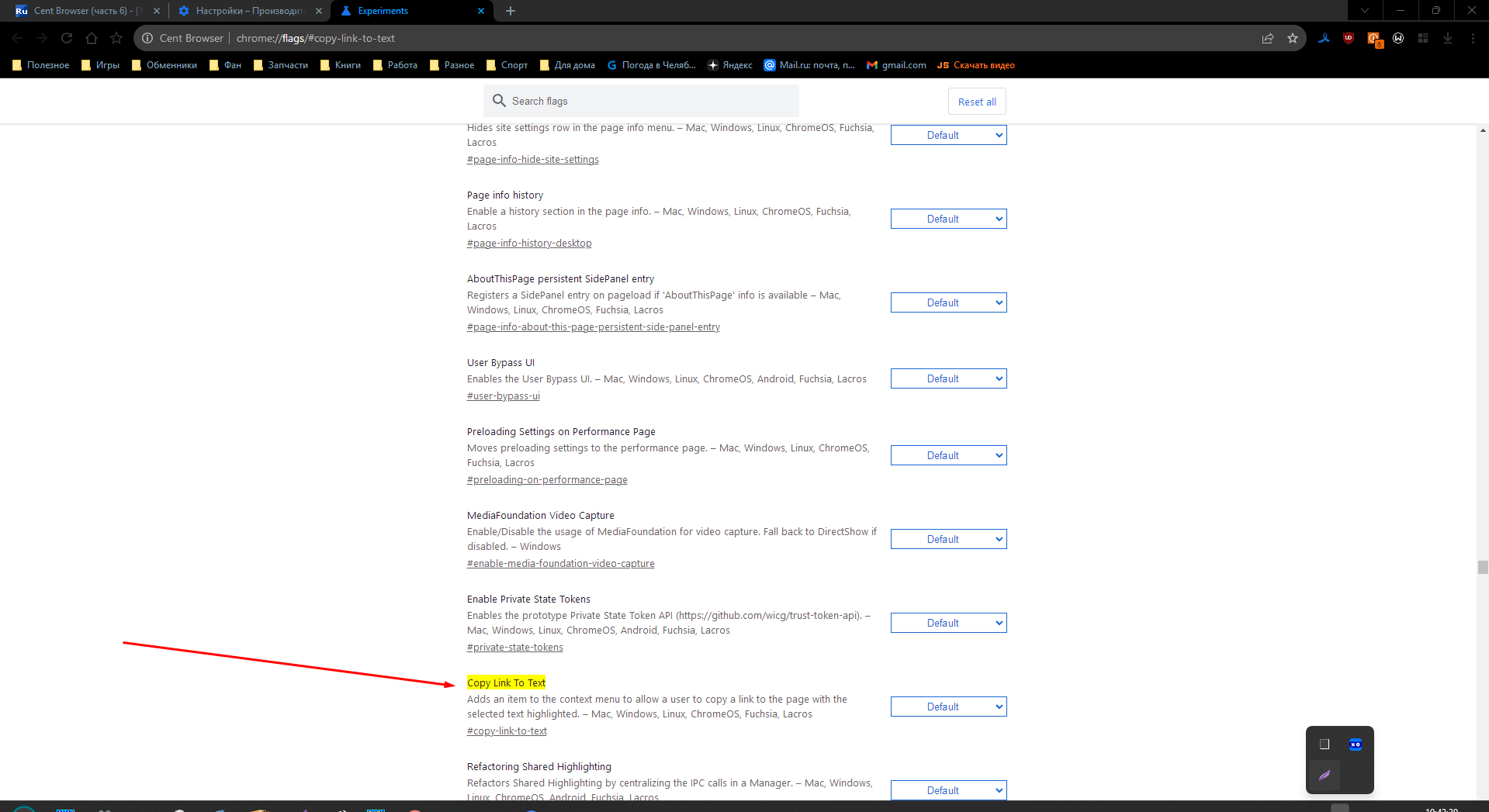The image size is (1489, 812).
Task: Click the uBlock Origin extension icon
Action: [1349, 38]
